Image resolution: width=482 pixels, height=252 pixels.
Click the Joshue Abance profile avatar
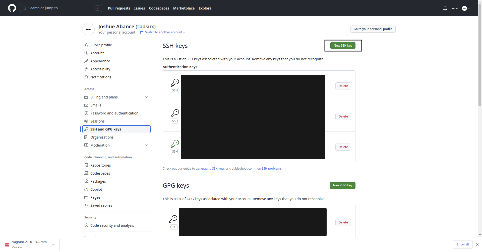tap(88, 29)
